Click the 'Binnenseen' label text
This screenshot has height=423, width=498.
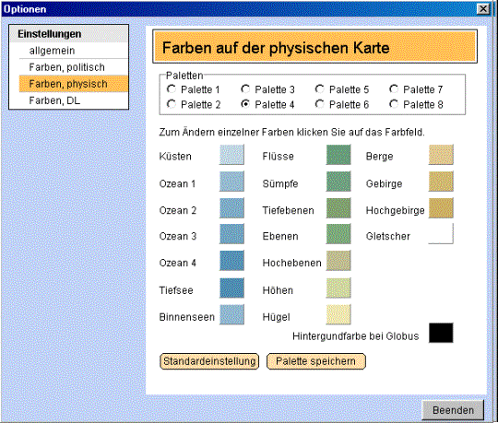pos(186,317)
